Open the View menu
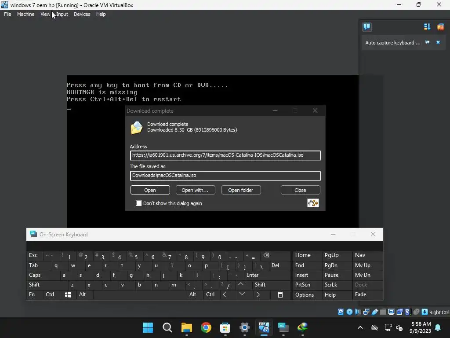450x338 pixels. click(x=45, y=14)
